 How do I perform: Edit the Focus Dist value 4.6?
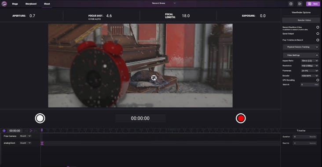pyautogui.click(x=109, y=16)
